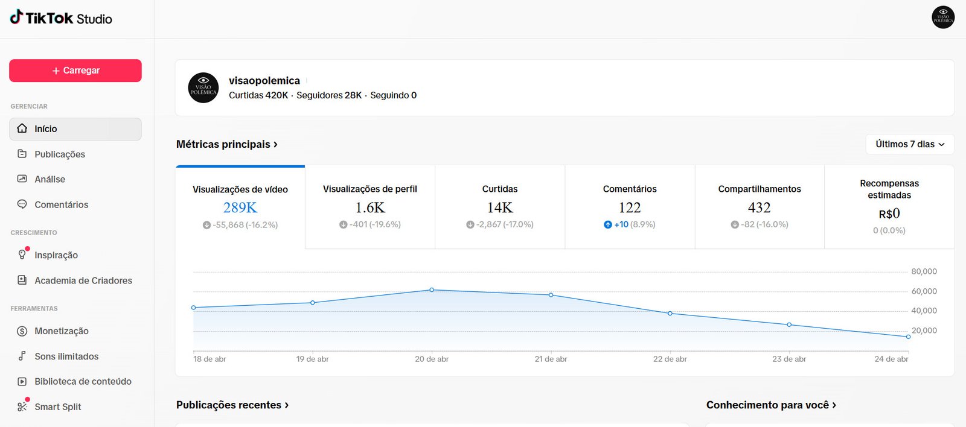Select the Comentários metric tab
The width and height of the screenshot is (966, 427).
pos(630,207)
